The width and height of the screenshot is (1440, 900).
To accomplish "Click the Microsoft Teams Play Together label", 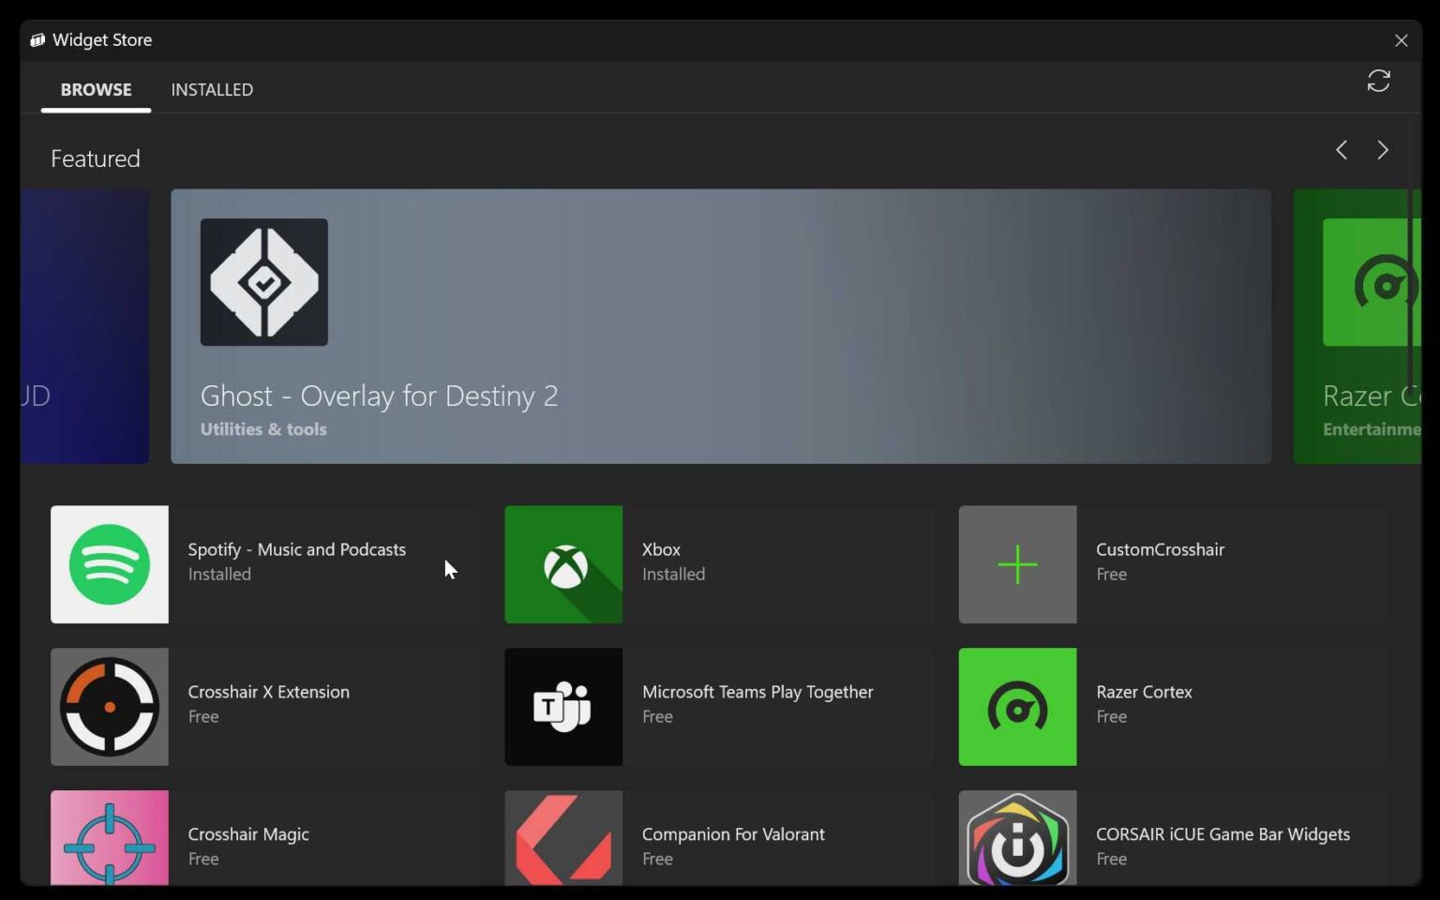I will 757,692.
